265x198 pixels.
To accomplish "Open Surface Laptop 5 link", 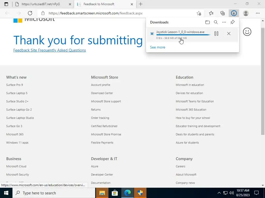I will click(17, 93).
